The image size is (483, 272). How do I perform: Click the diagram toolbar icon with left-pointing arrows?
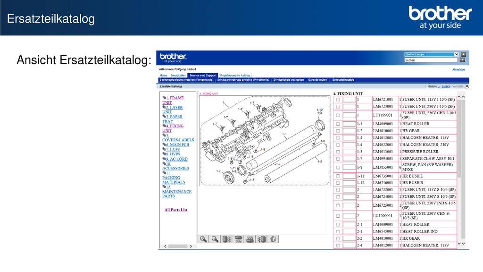[261, 239]
